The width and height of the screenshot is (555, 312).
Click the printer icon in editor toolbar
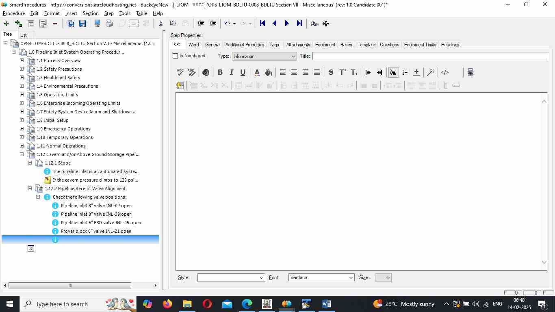pos(470,72)
